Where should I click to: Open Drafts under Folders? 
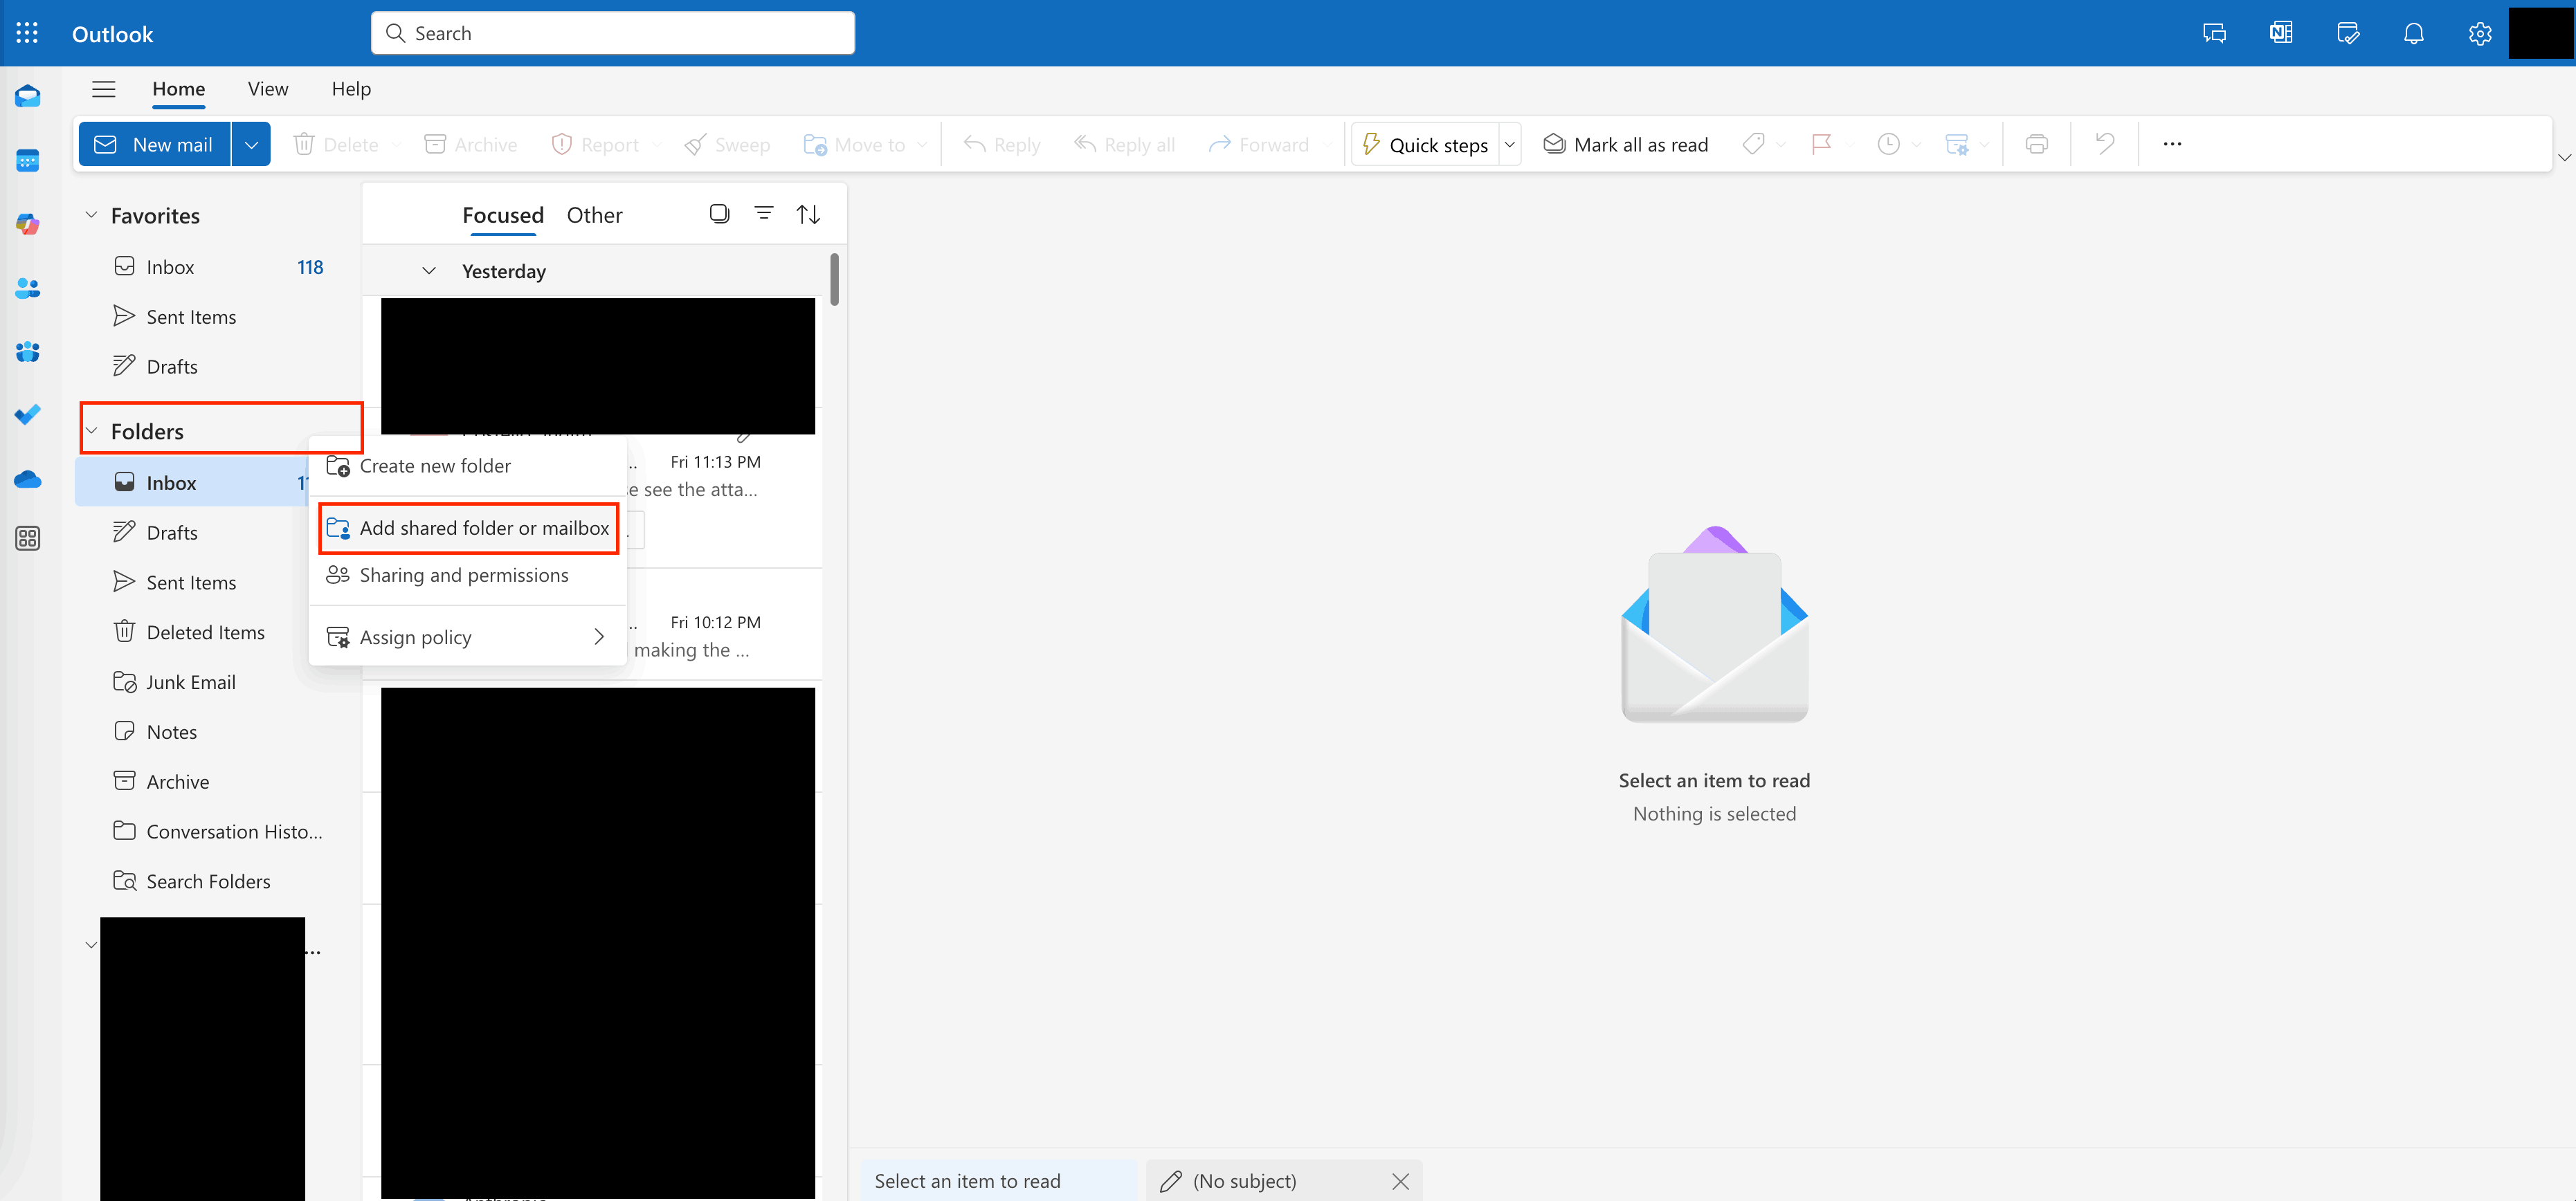(192, 533)
